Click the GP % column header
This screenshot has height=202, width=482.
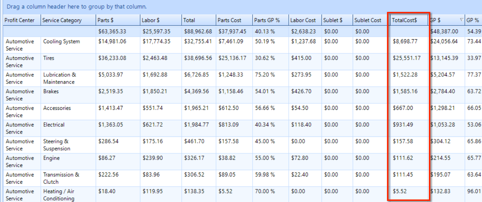coord(473,20)
